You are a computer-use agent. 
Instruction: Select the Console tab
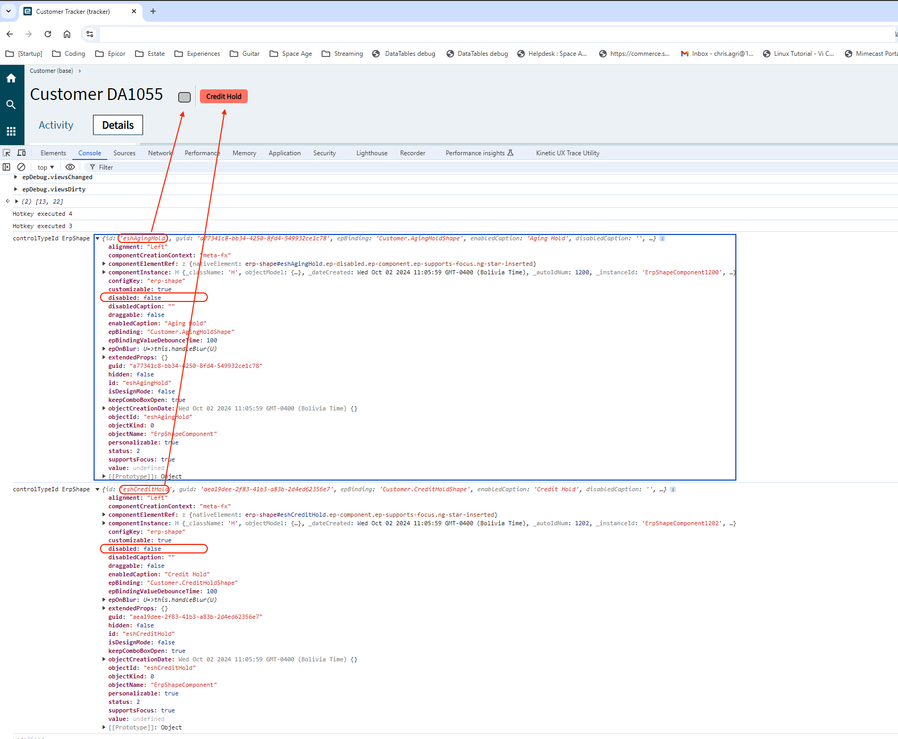click(89, 153)
